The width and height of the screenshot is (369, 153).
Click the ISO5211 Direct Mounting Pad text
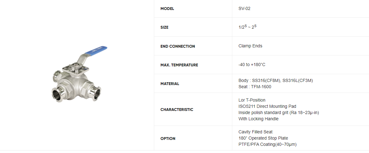point(267,107)
